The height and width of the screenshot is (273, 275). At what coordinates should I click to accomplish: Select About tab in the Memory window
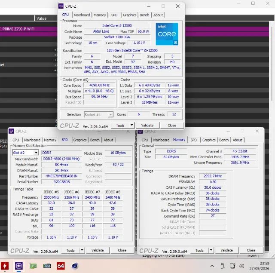[237, 140]
